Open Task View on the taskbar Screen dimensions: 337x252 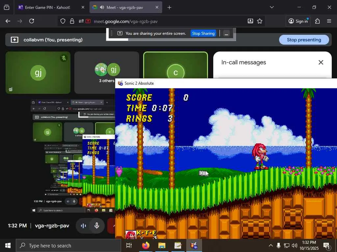129,245
